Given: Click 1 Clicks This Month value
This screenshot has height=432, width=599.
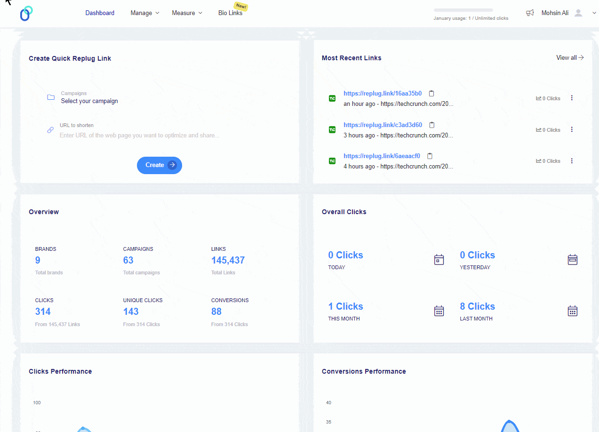Looking at the screenshot, I should coord(345,306).
